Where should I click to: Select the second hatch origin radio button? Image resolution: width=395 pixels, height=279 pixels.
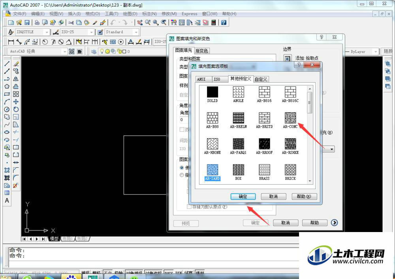point(182,175)
